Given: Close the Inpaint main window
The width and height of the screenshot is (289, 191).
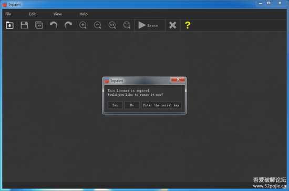Looking at the screenshot, I should click(280, 3).
